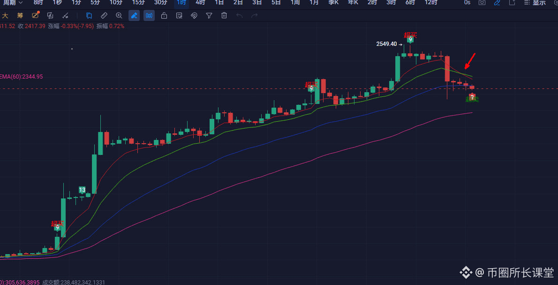Choose the 10分 interval
The width and height of the screenshot is (558, 285).
[116, 2]
